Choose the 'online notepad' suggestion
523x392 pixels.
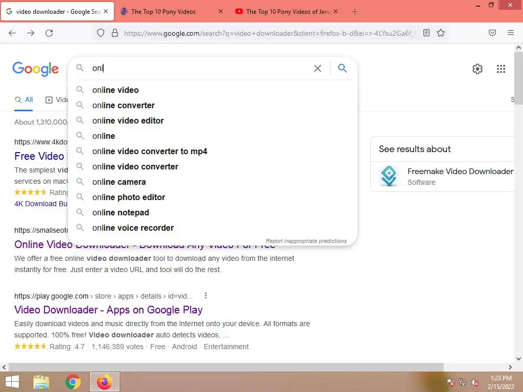[x=213, y=213]
